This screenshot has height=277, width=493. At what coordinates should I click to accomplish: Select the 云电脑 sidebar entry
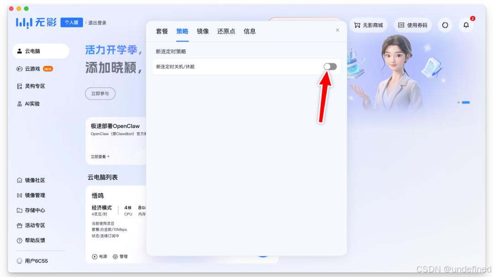35,51
